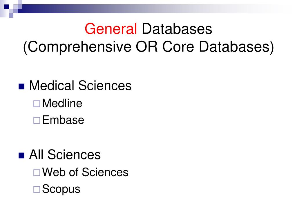
Task: Click the red word General in title
Action: point(111,29)
